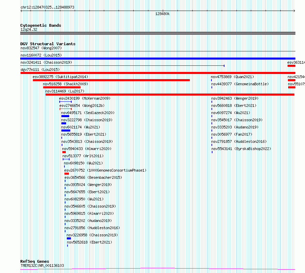The width and height of the screenshot is (305, 273).
Task: Select esv3654566 (Besenbacher2015) variant
Action: click(x=93, y=177)
